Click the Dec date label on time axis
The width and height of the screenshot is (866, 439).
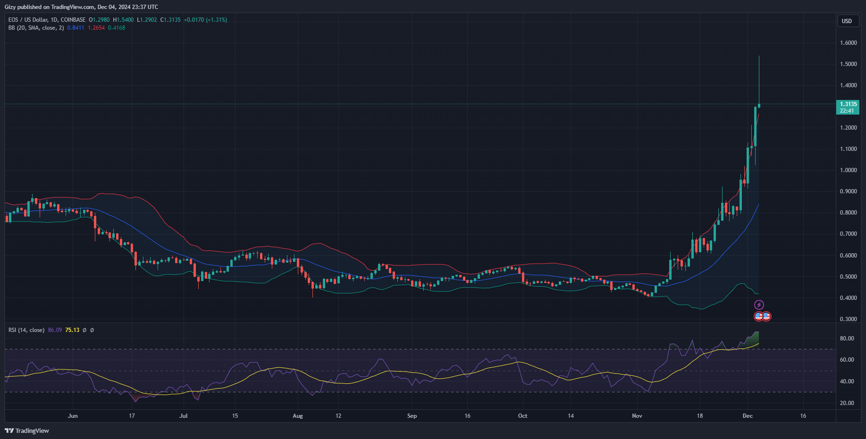[748, 416]
